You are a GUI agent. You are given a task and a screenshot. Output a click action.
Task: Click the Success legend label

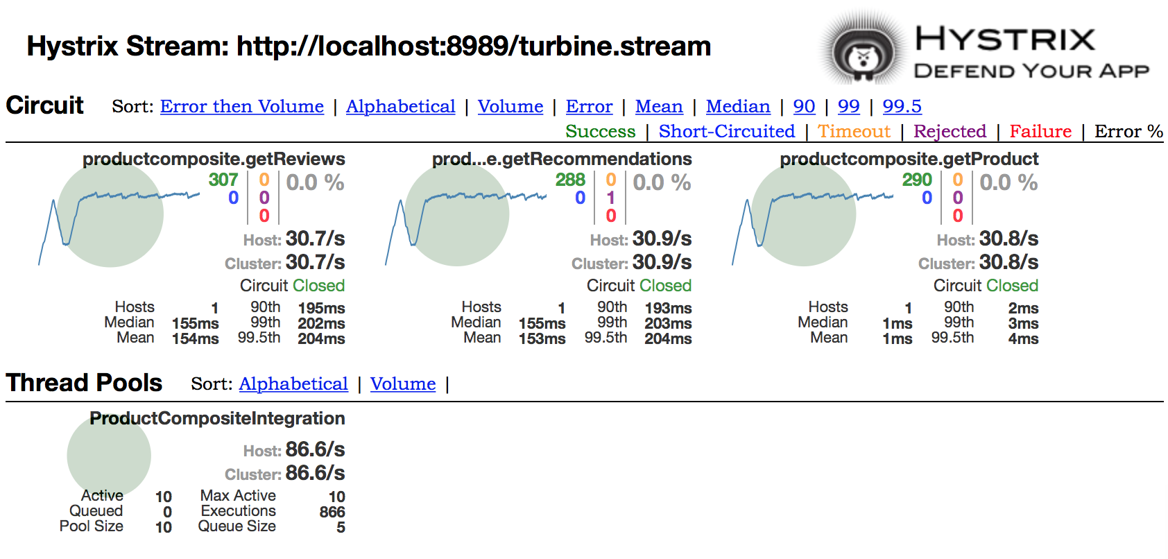coord(601,131)
